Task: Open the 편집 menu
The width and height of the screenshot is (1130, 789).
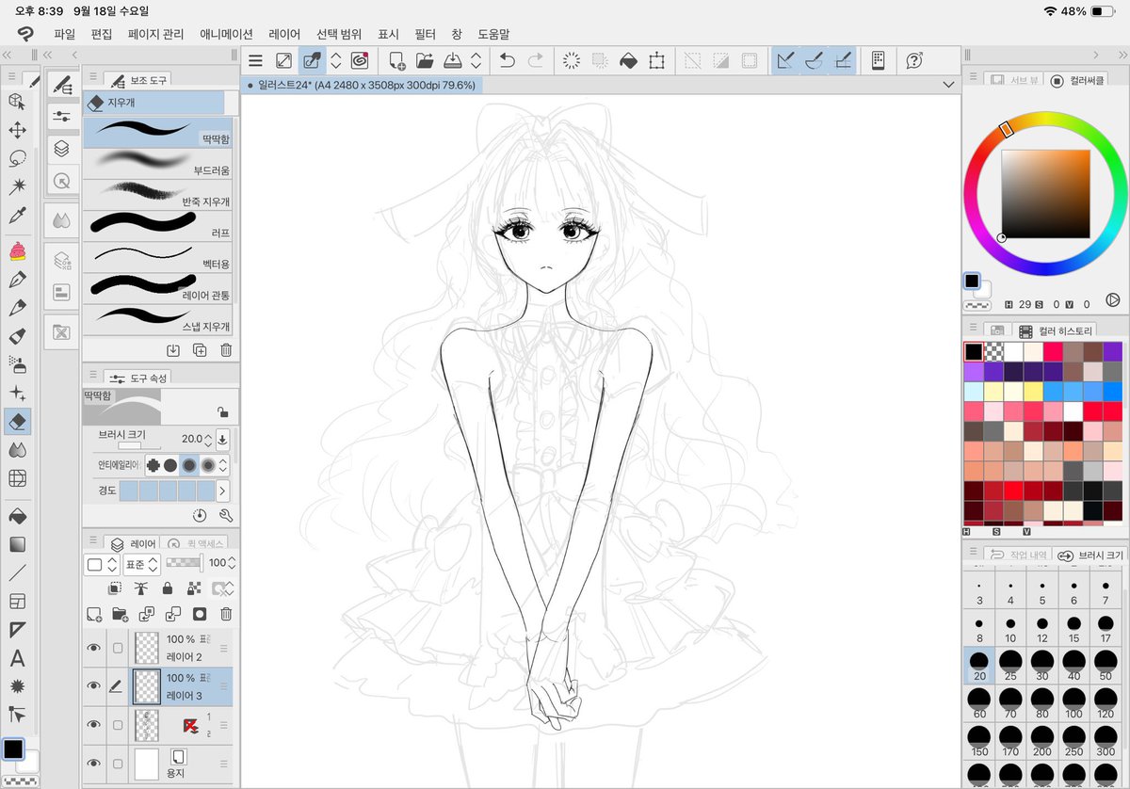Action: click(x=102, y=34)
